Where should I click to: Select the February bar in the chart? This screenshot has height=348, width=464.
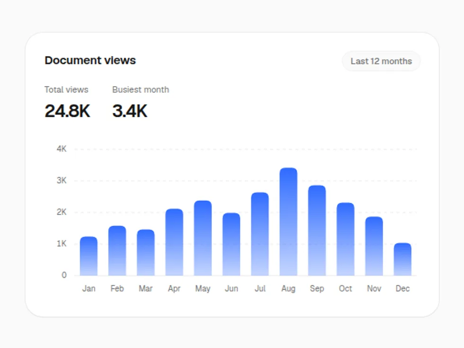click(117, 250)
